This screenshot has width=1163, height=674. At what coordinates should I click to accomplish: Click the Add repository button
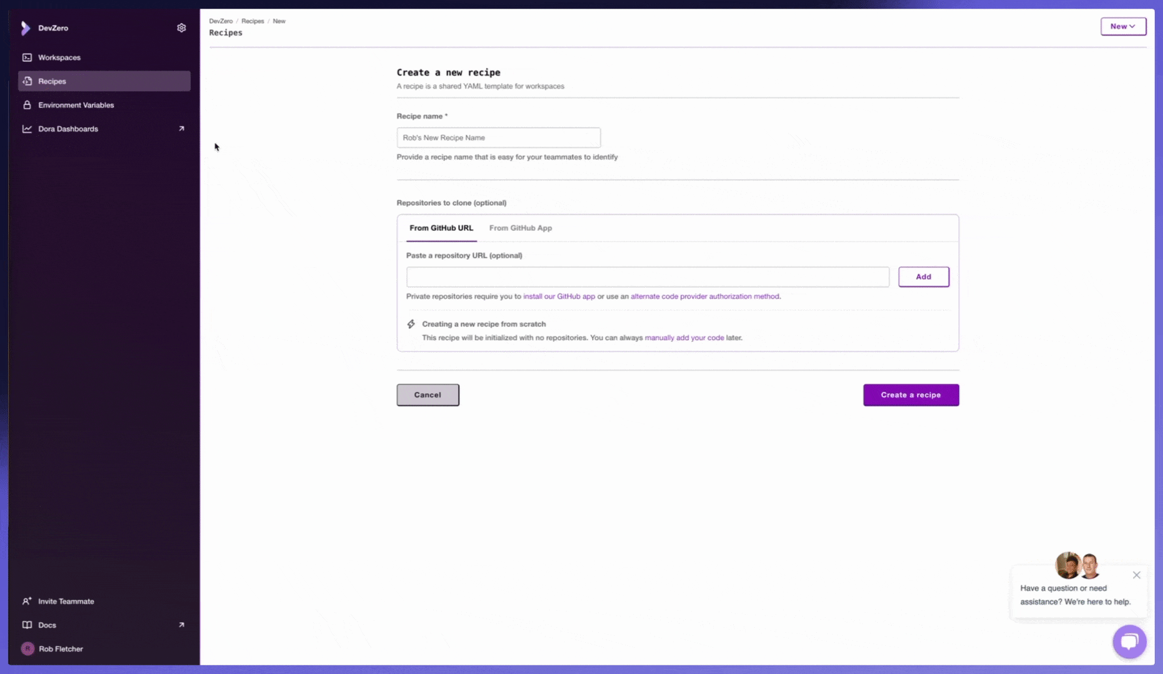(923, 276)
